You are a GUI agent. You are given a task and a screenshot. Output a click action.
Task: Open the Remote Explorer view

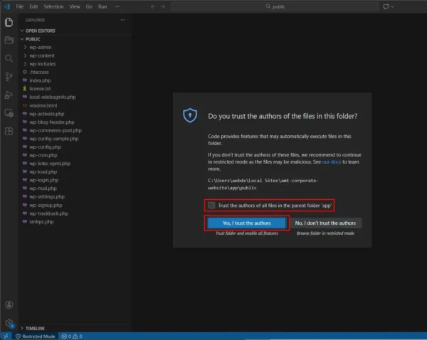pyautogui.click(x=9, y=113)
